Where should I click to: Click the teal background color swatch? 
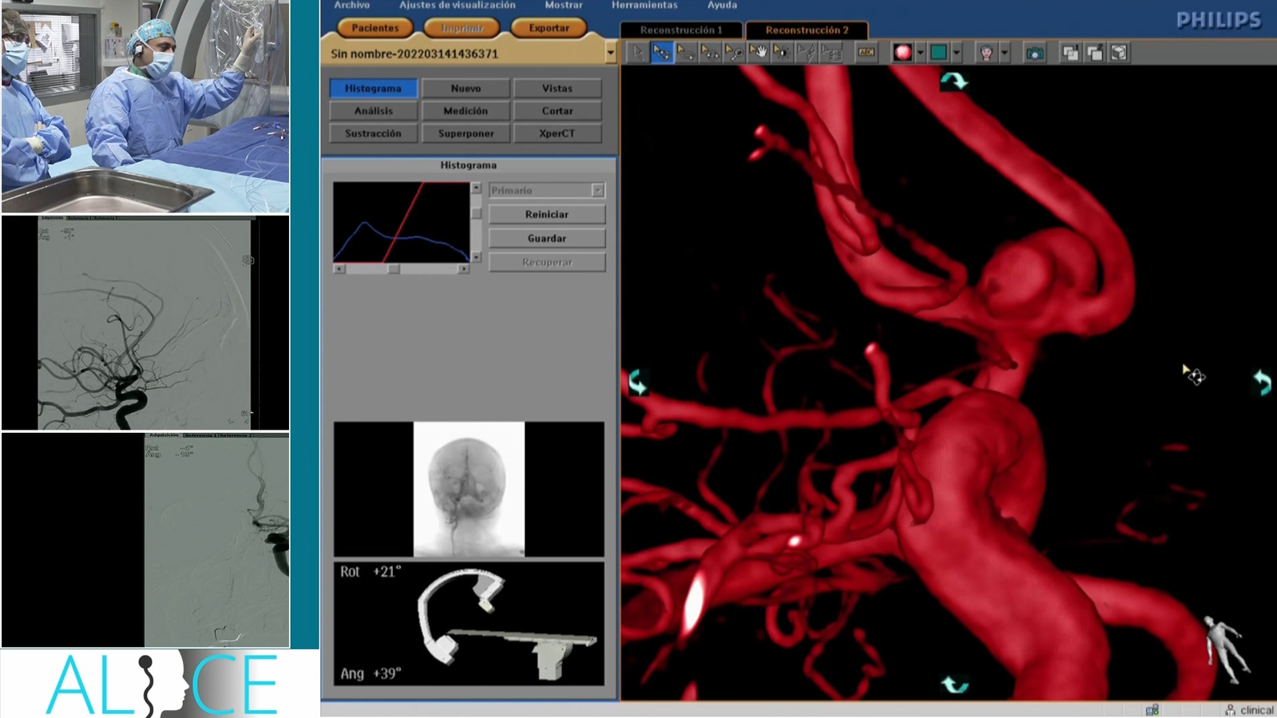(938, 53)
